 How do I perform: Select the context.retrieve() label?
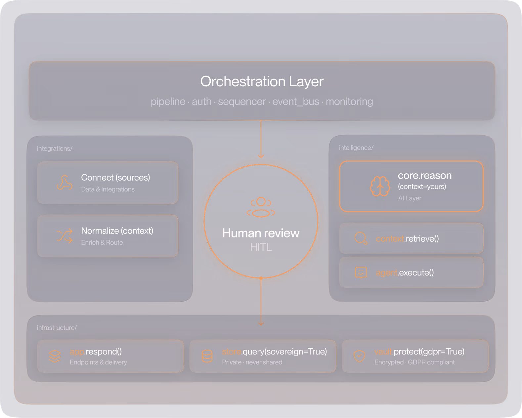[x=407, y=239]
